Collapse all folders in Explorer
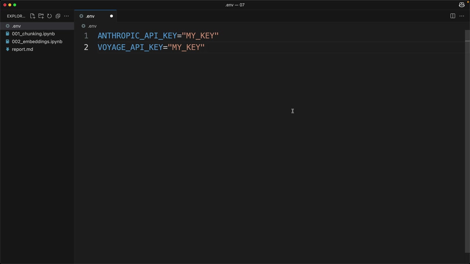Image resolution: width=470 pixels, height=264 pixels. pyautogui.click(x=58, y=16)
